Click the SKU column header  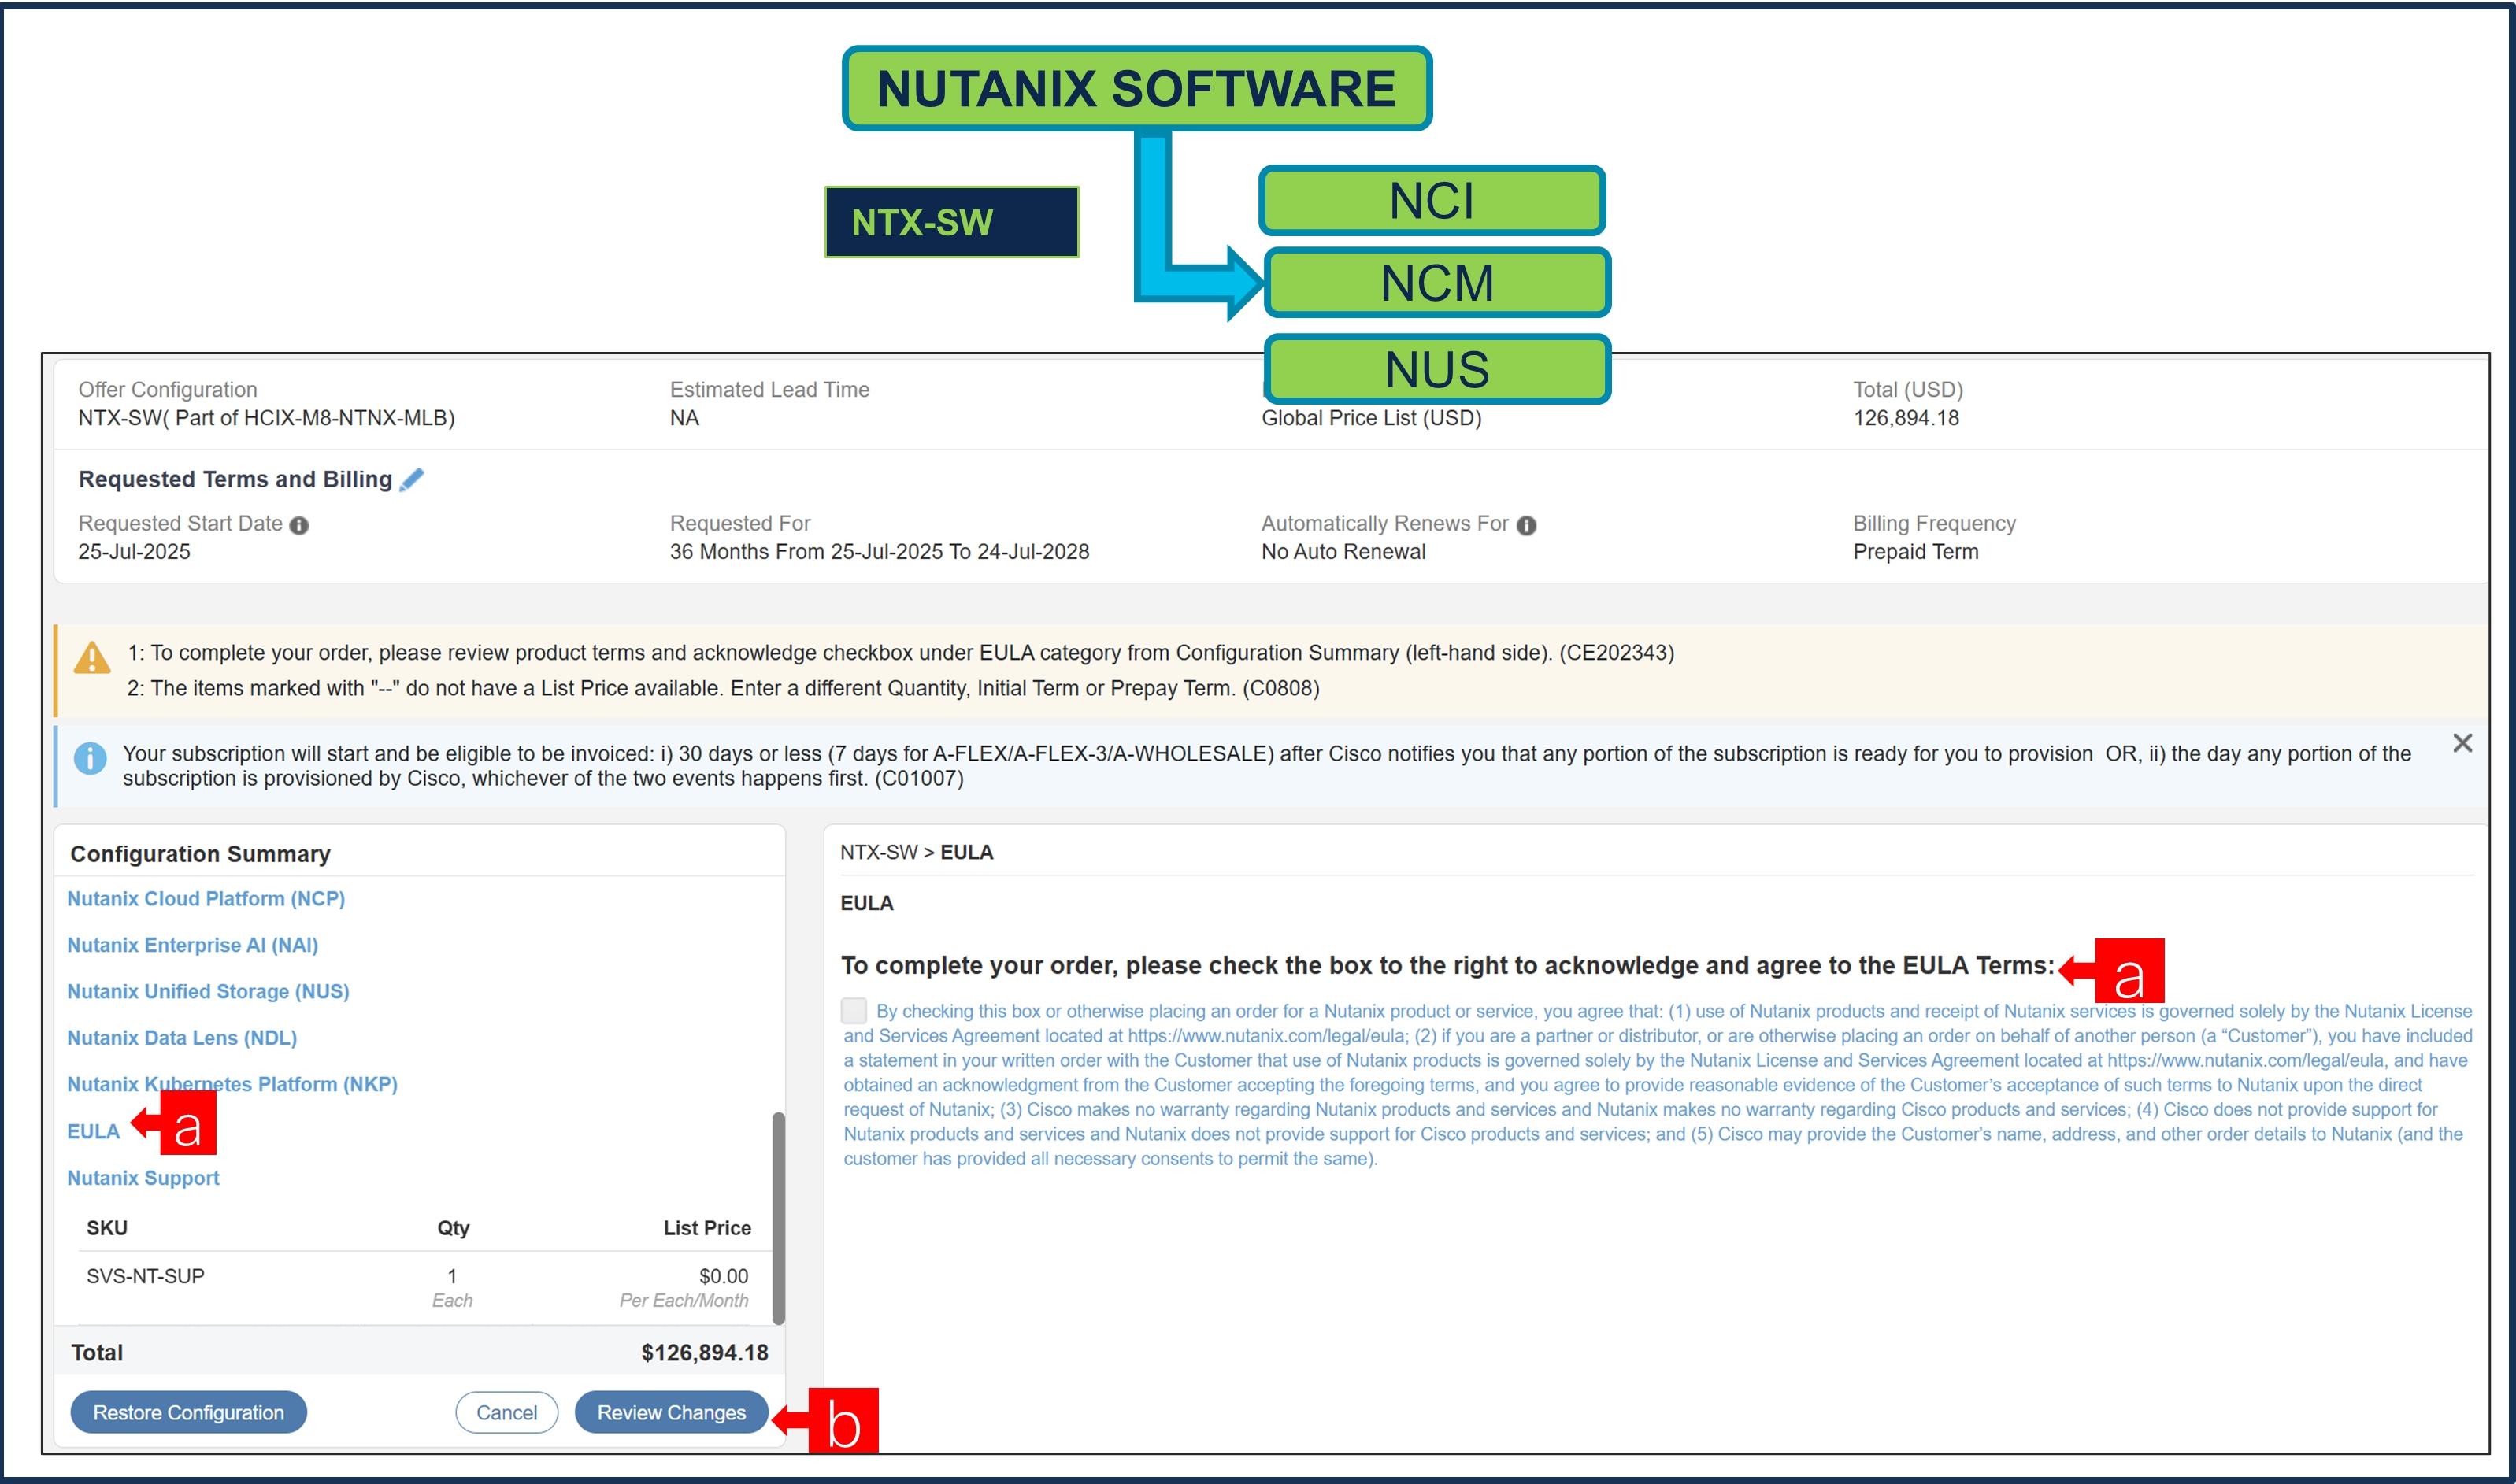107,1228
